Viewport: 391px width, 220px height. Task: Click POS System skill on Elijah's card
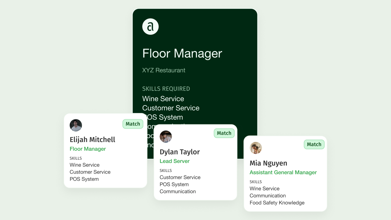tap(84, 179)
